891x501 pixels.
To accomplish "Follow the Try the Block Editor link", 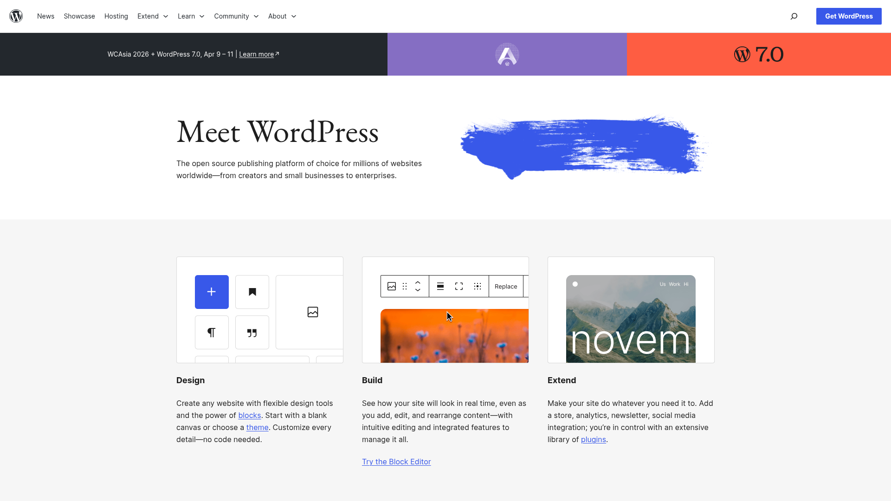I will [396, 462].
